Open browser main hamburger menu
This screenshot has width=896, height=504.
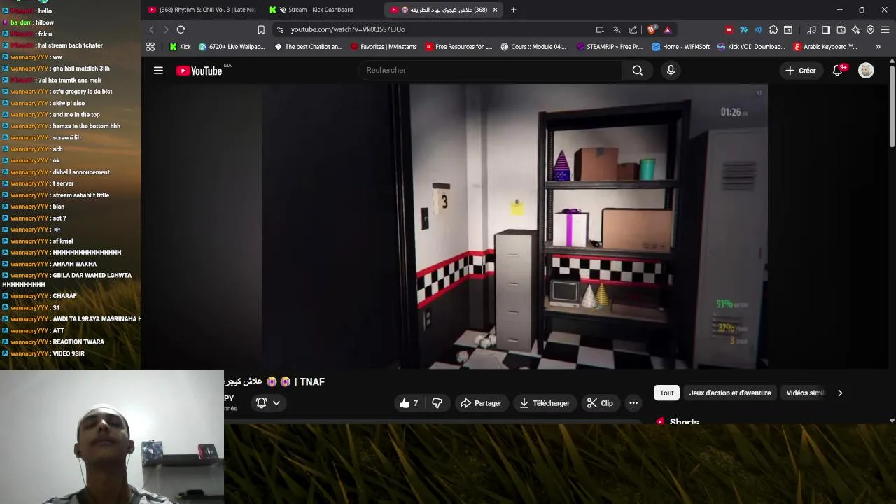point(885,29)
